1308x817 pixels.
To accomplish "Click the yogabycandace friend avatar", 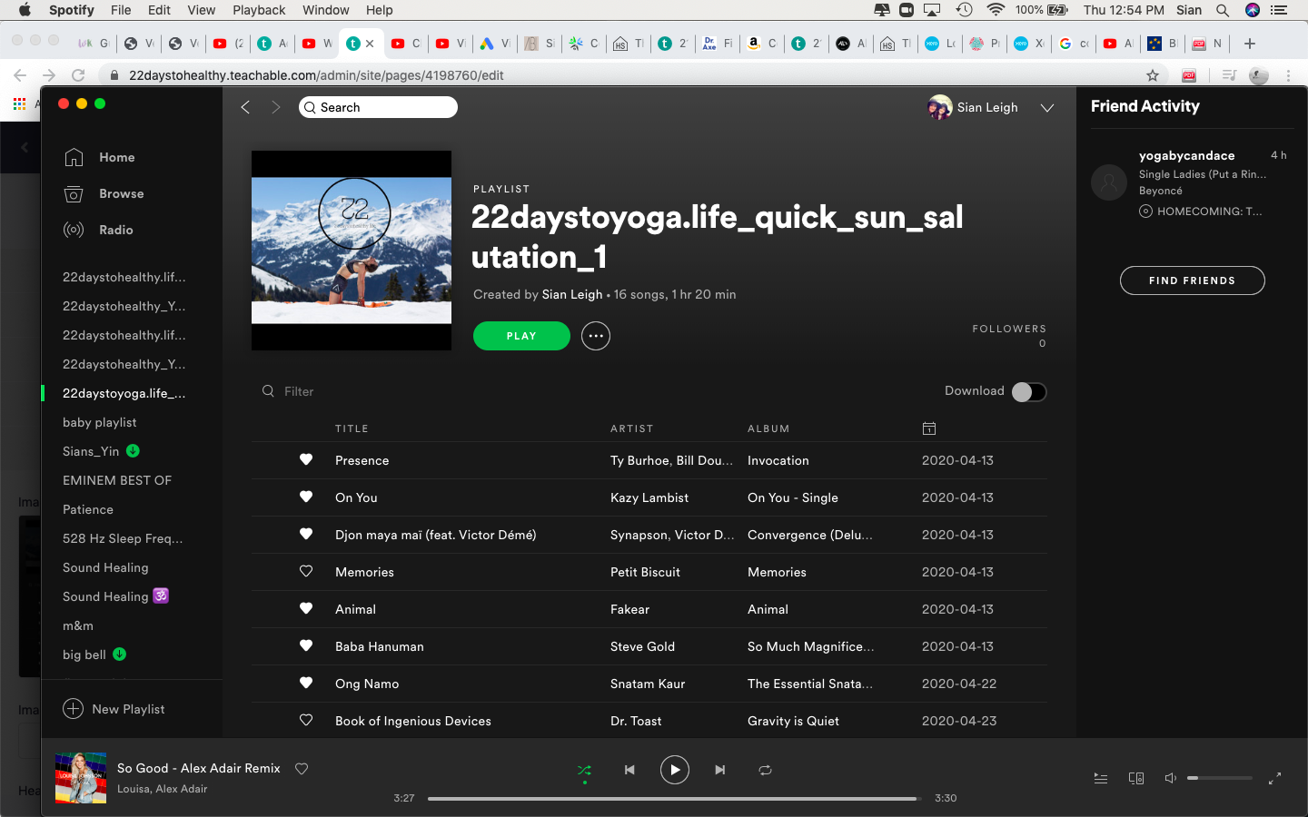I will 1109,182.
